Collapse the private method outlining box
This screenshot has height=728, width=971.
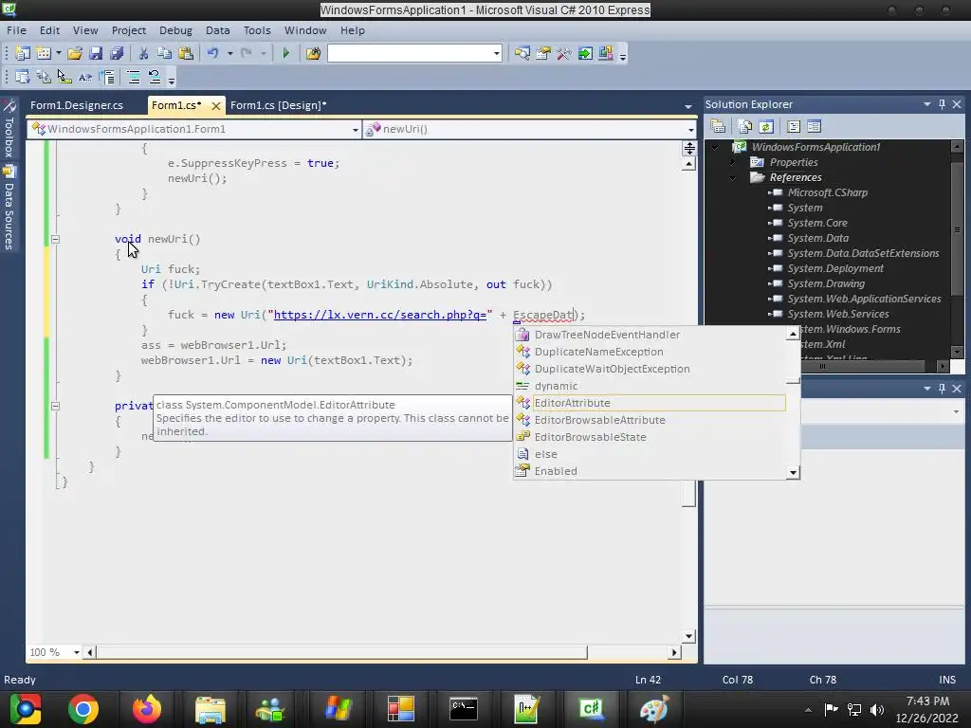[x=55, y=406]
